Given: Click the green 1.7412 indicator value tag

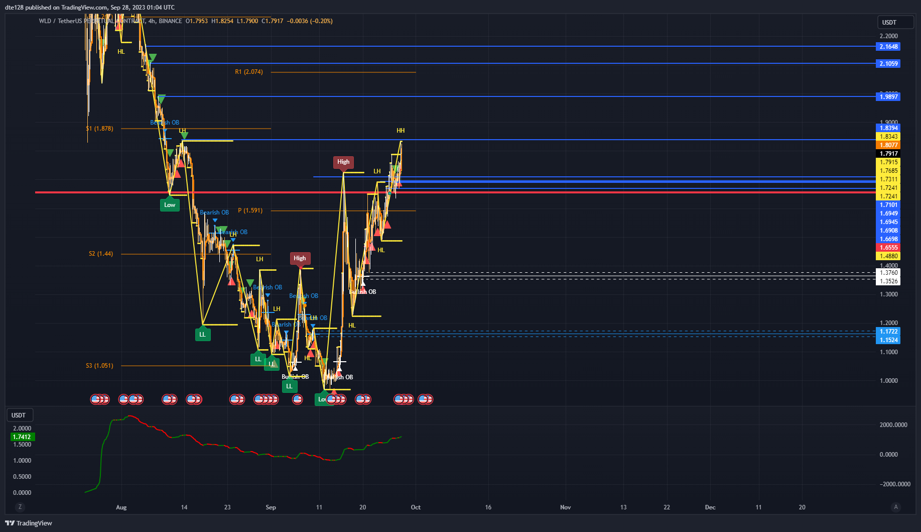Looking at the screenshot, I should (22, 437).
